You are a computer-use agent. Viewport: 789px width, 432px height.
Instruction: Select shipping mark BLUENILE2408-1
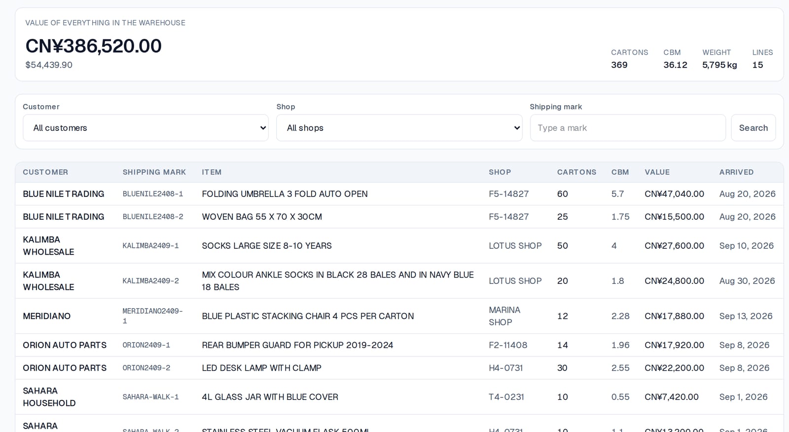tap(153, 194)
